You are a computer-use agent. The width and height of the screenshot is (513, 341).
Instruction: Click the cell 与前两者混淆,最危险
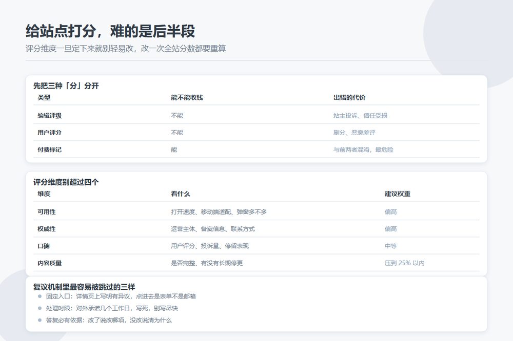(x=363, y=150)
